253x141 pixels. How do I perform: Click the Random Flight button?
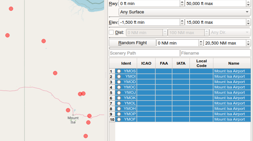point(132,43)
